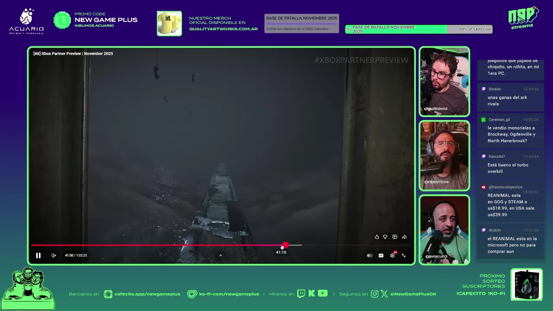The width and height of the screenshot is (553, 311).
Task: Click @franciscolopezrios message about REANIMAL price
Action: click(511, 205)
